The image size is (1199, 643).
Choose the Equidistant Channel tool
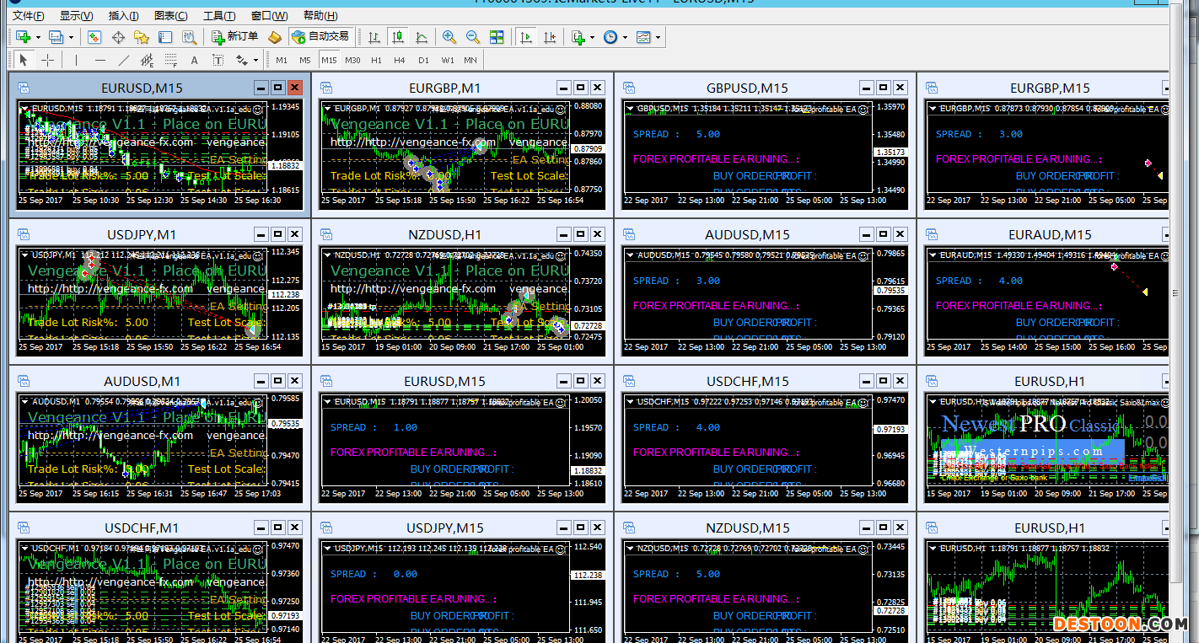148,60
